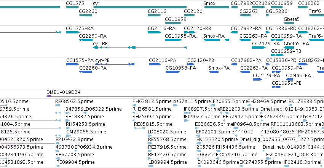Screen dimensions: 324x168
Task: Click the CG2120 gene label
Action: pyautogui.click(x=193, y=11)
